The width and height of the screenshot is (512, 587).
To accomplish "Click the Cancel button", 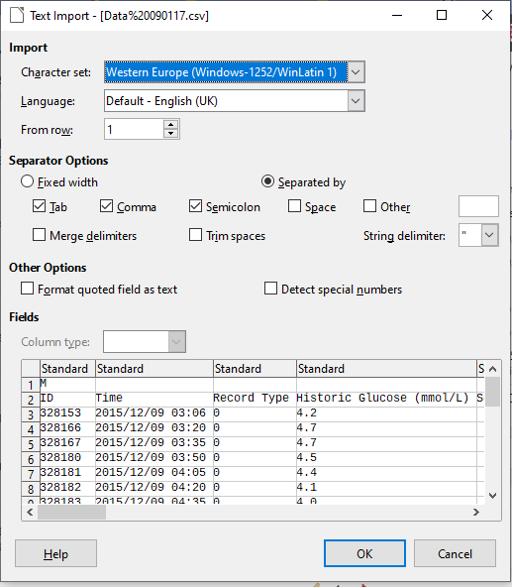I will pyautogui.click(x=455, y=553).
